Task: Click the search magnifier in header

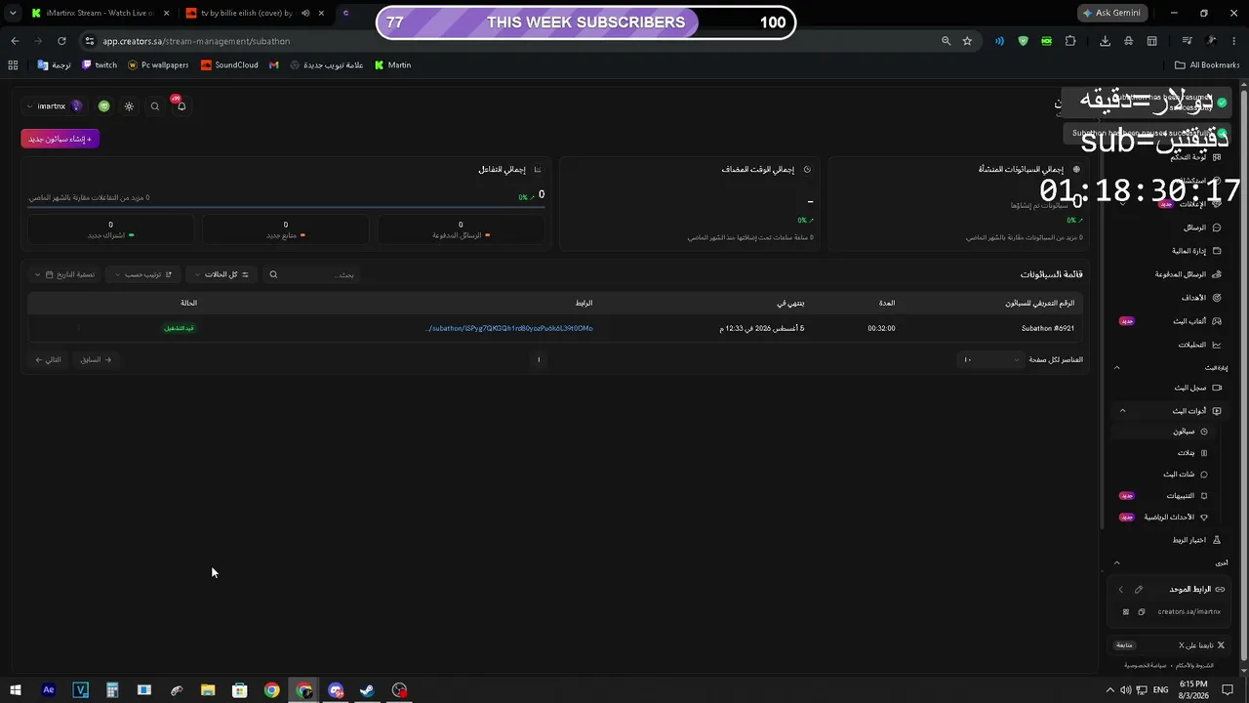Action: 155,106
